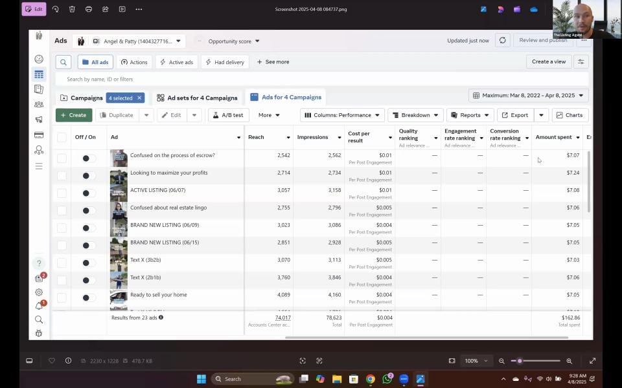622x388 pixels.
Task: Open the Reports dropdown
Action: (x=470, y=115)
